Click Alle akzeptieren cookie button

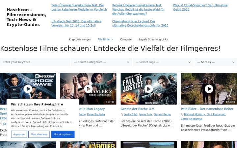[x=63, y=134]
